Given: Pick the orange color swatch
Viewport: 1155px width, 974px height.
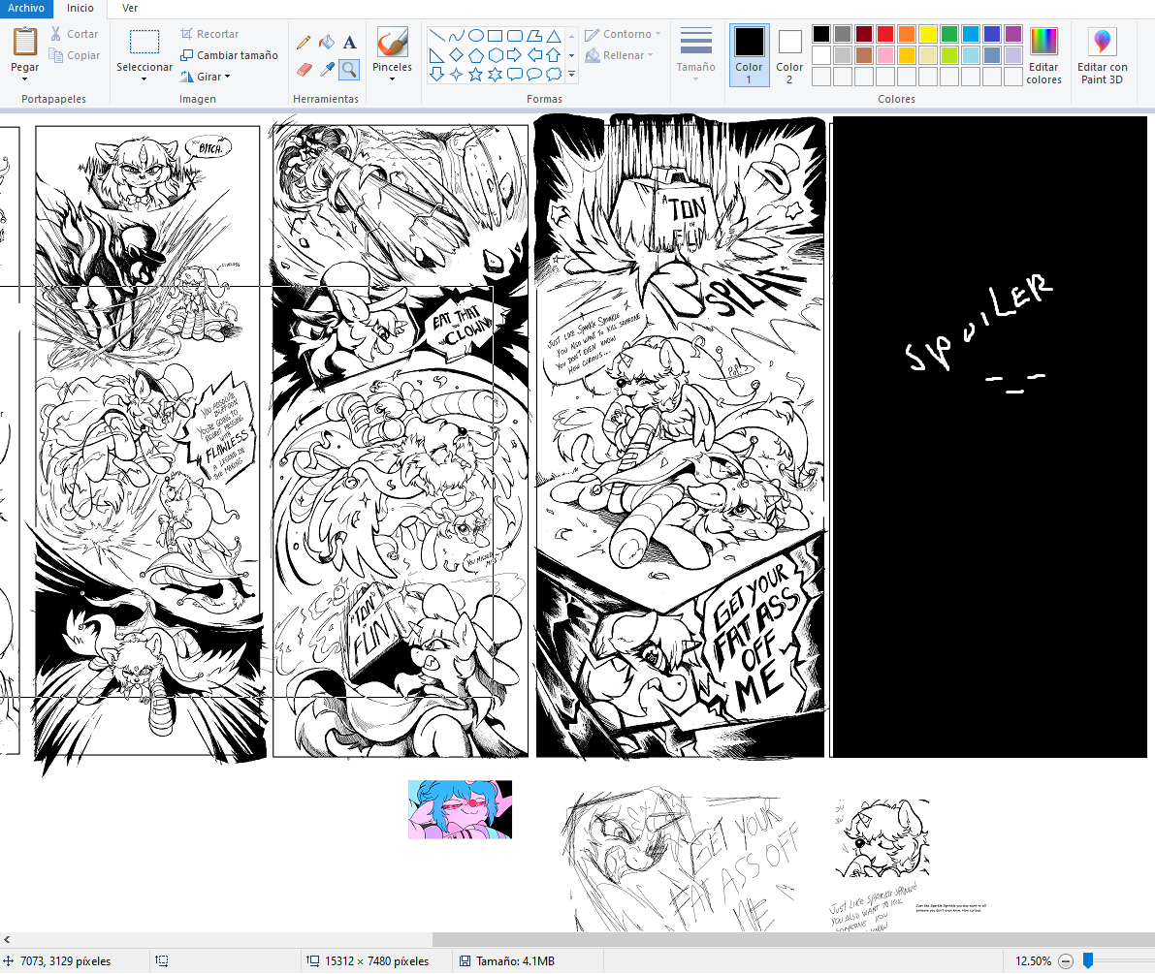Looking at the screenshot, I should pos(907,34).
